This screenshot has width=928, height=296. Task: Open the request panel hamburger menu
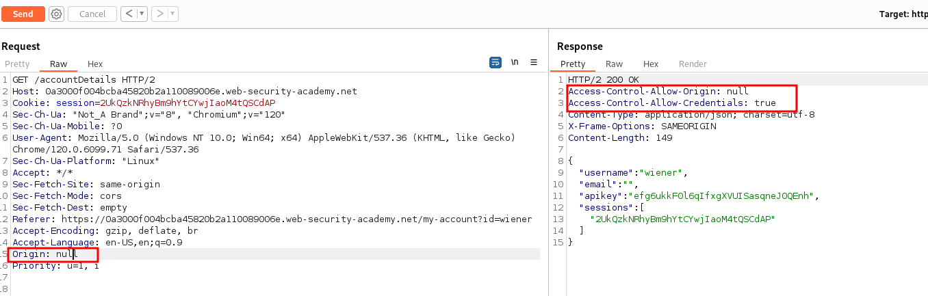click(x=534, y=62)
